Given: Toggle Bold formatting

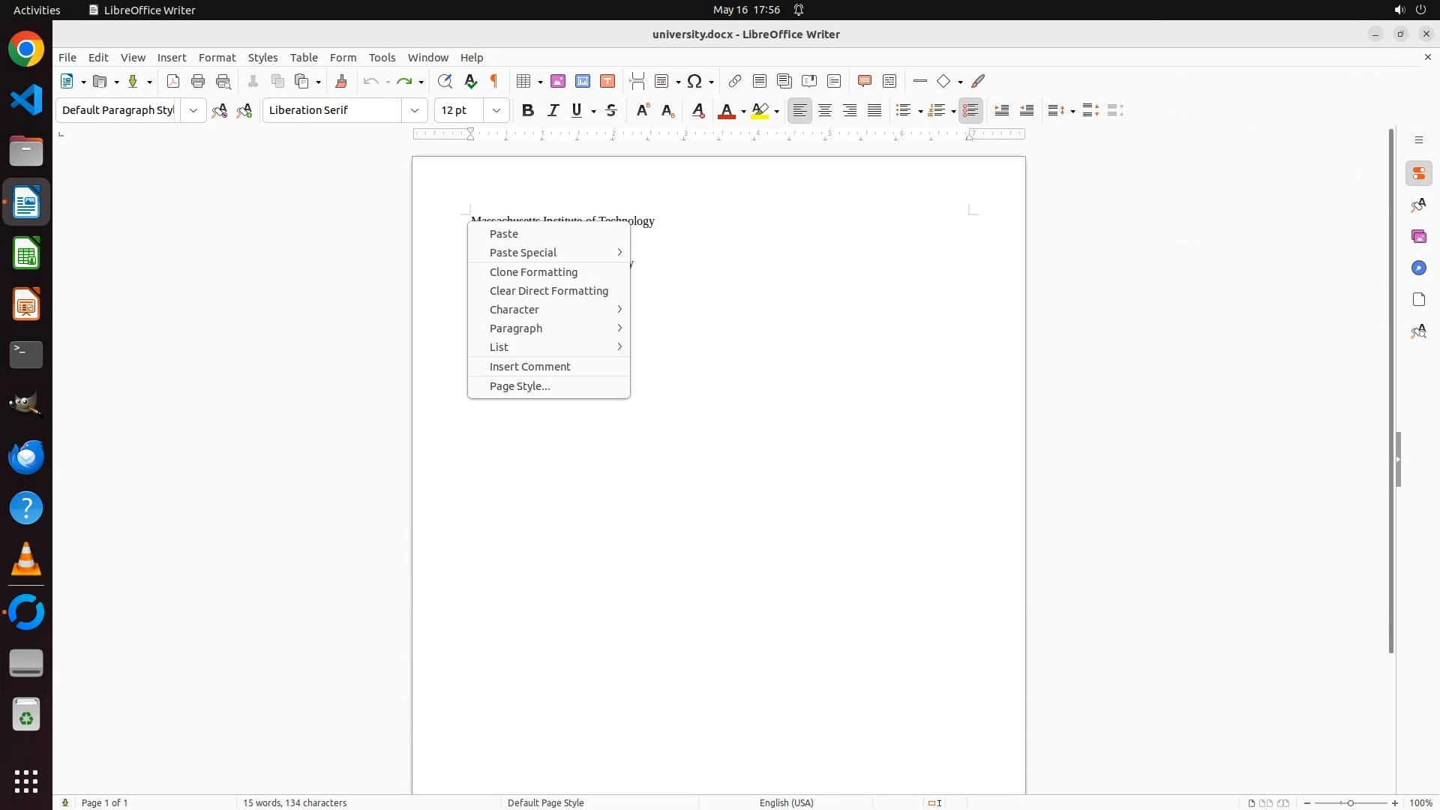Looking at the screenshot, I should 528,111.
